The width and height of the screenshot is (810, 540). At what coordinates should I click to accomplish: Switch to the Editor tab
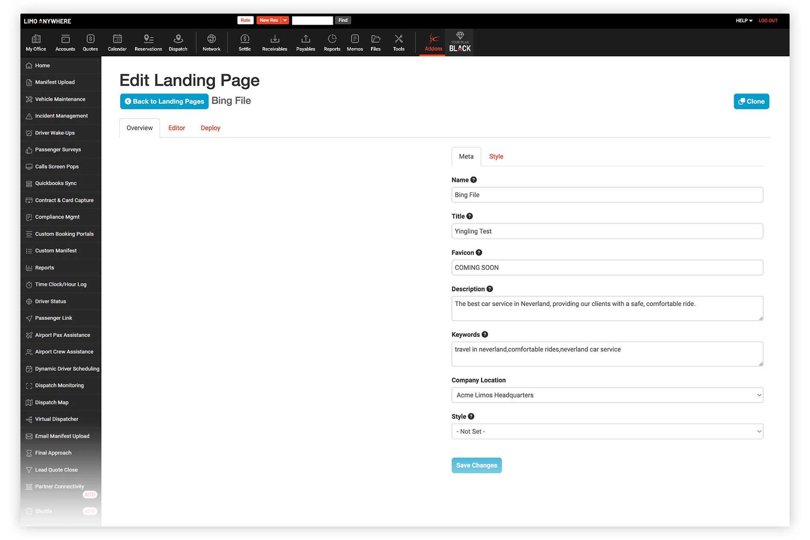coord(177,128)
